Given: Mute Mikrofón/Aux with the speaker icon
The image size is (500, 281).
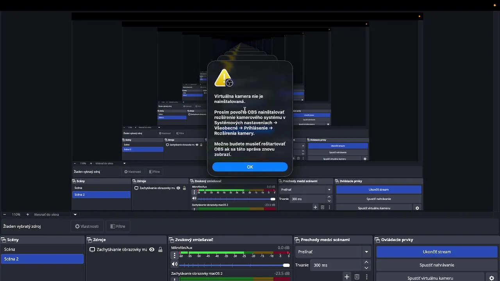Looking at the screenshot, I should coord(175,265).
